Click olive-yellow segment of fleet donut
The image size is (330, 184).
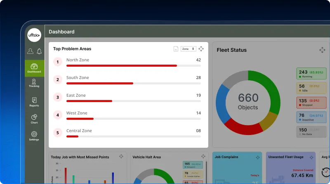268,121
